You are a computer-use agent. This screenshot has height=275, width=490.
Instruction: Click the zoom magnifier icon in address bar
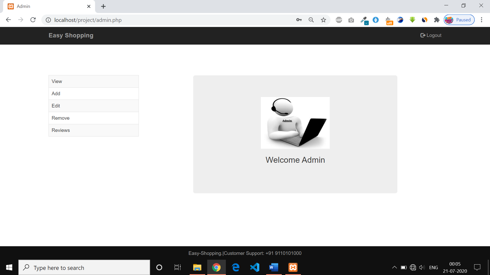311,20
